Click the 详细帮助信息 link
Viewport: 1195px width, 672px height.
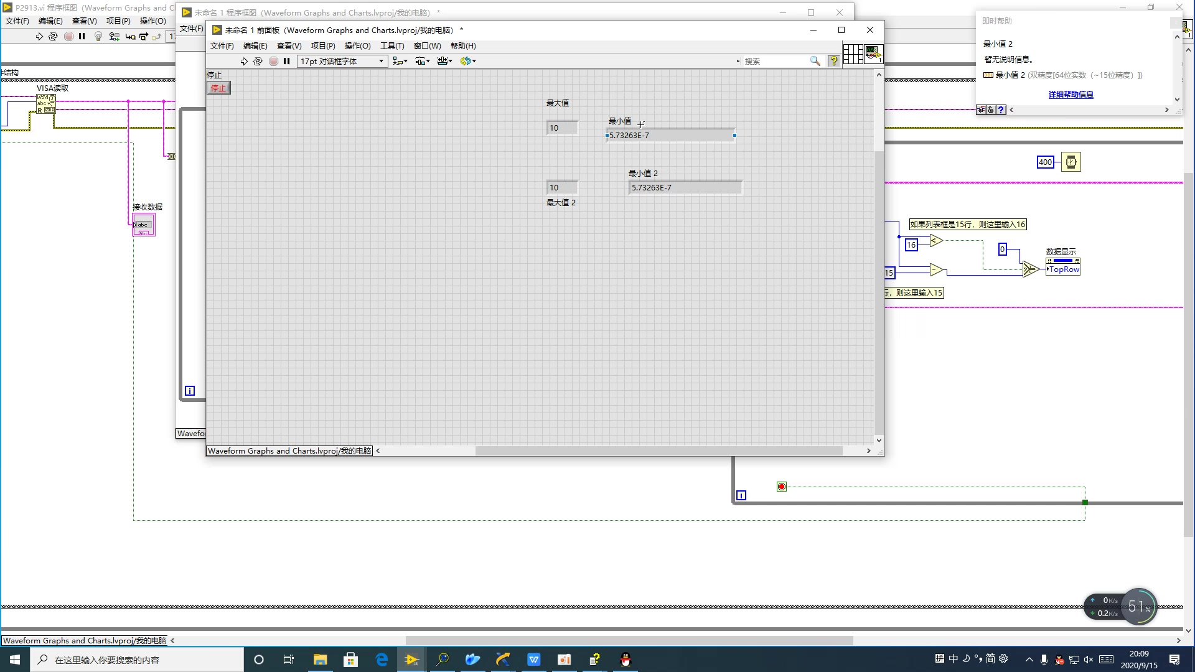pyautogui.click(x=1071, y=95)
